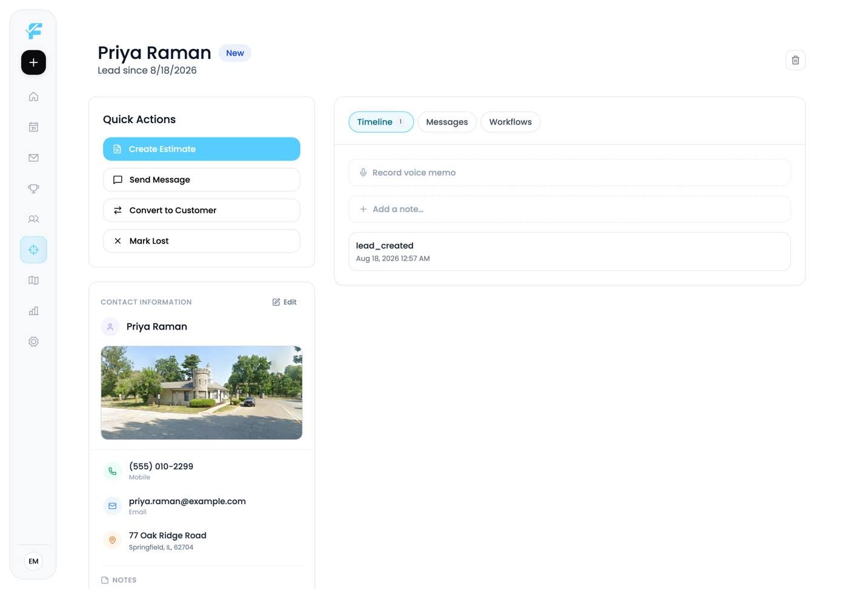Click the Priya Raman page heading
848x589 pixels.
tap(154, 53)
